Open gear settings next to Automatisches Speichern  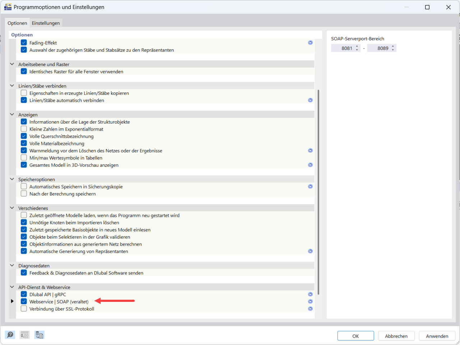(x=310, y=186)
